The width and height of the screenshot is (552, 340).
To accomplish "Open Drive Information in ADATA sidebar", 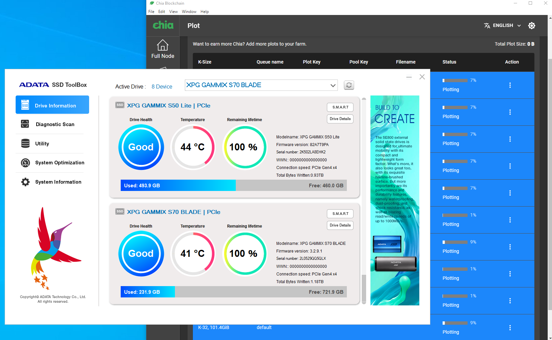I will tap(52, 105).
